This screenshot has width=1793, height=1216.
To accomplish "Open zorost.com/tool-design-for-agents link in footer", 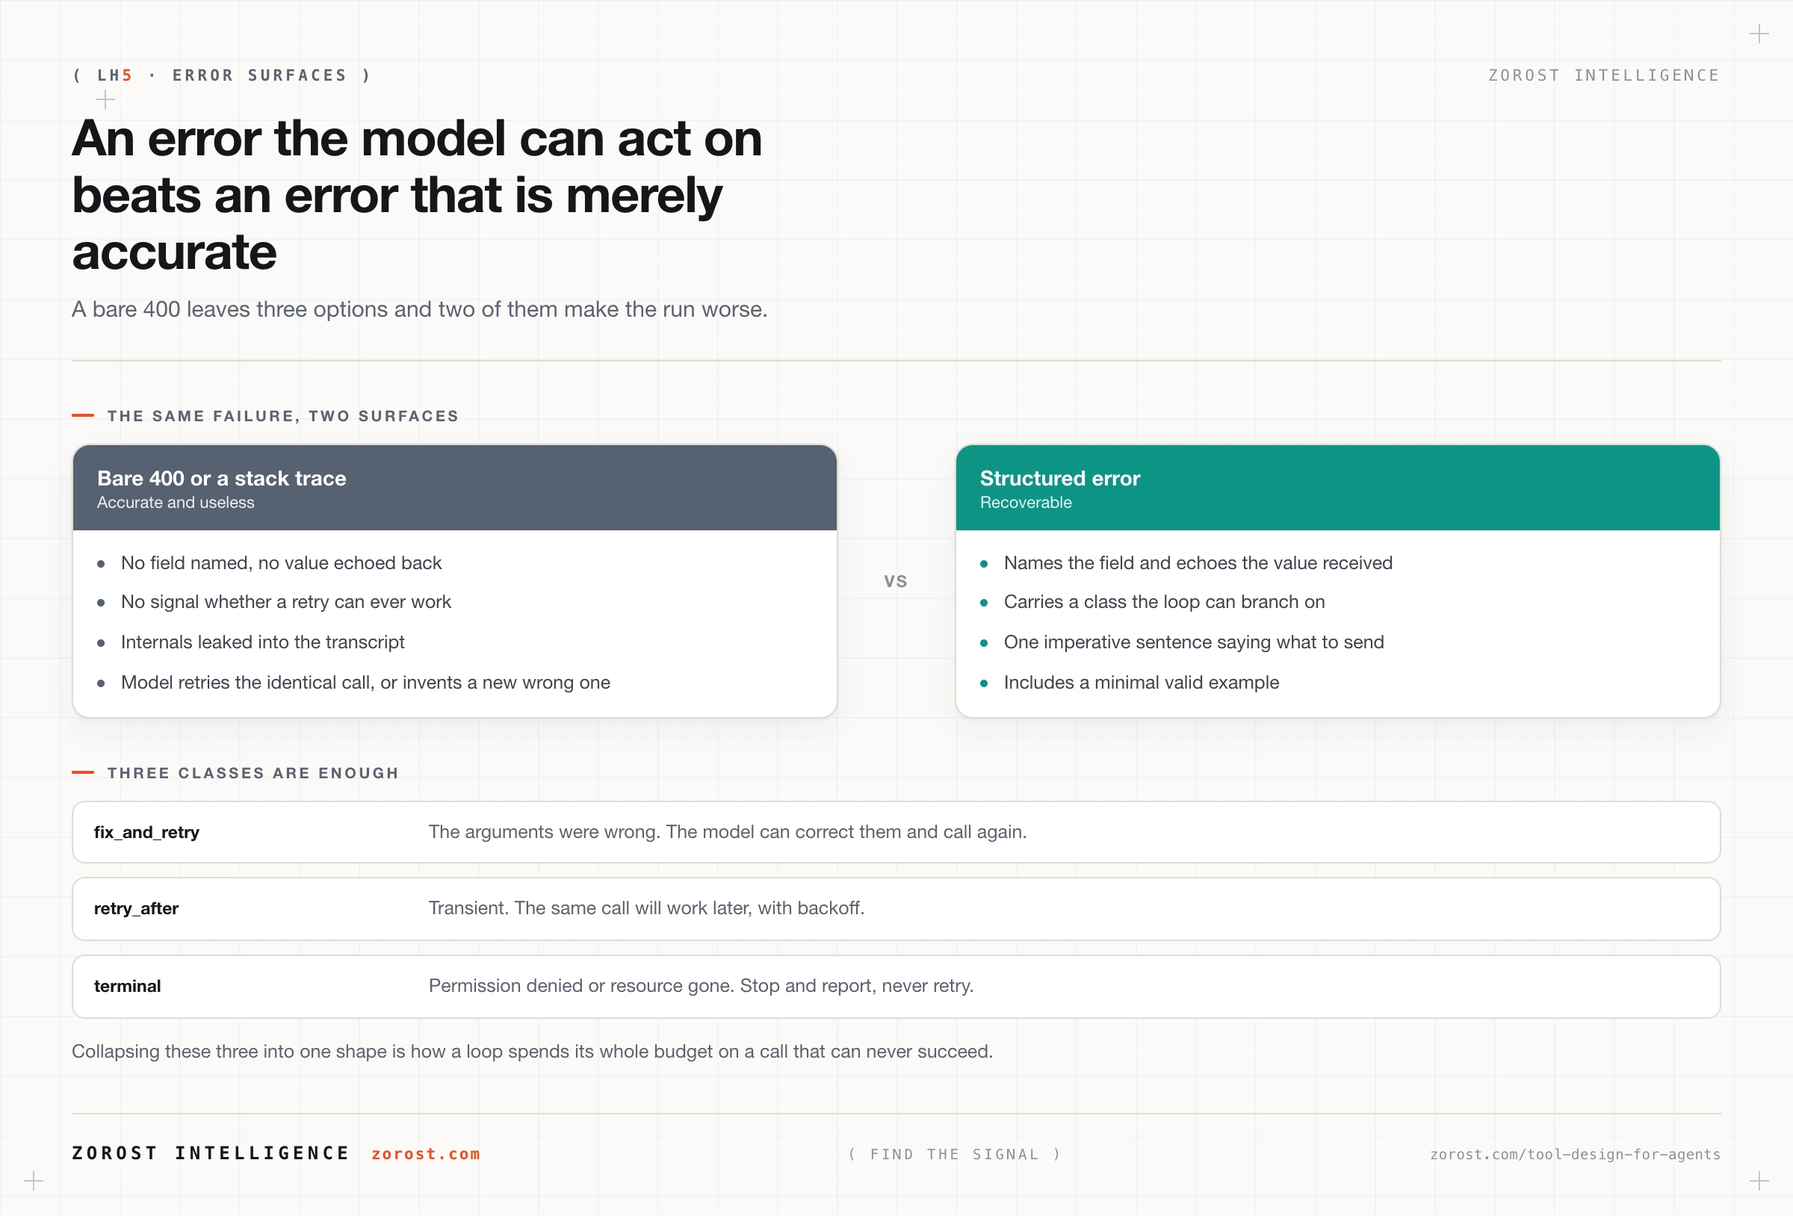I will [x=1575, y=1154].
